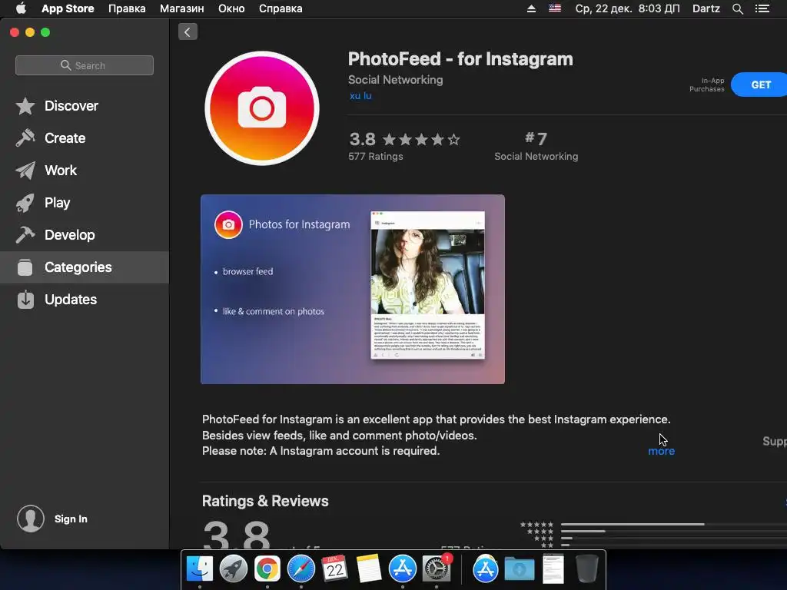Open the Справка menu
The image size is (787, 590).
click(281, 8)
